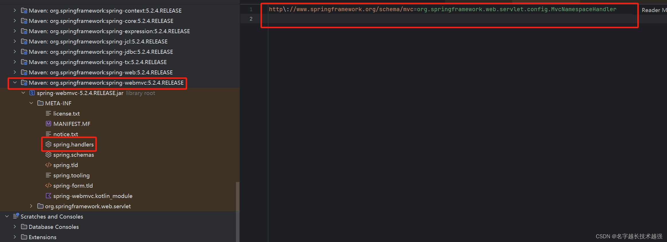Click gutter line number 1
This screenshot has width=667, height=242.
(251, 9)
